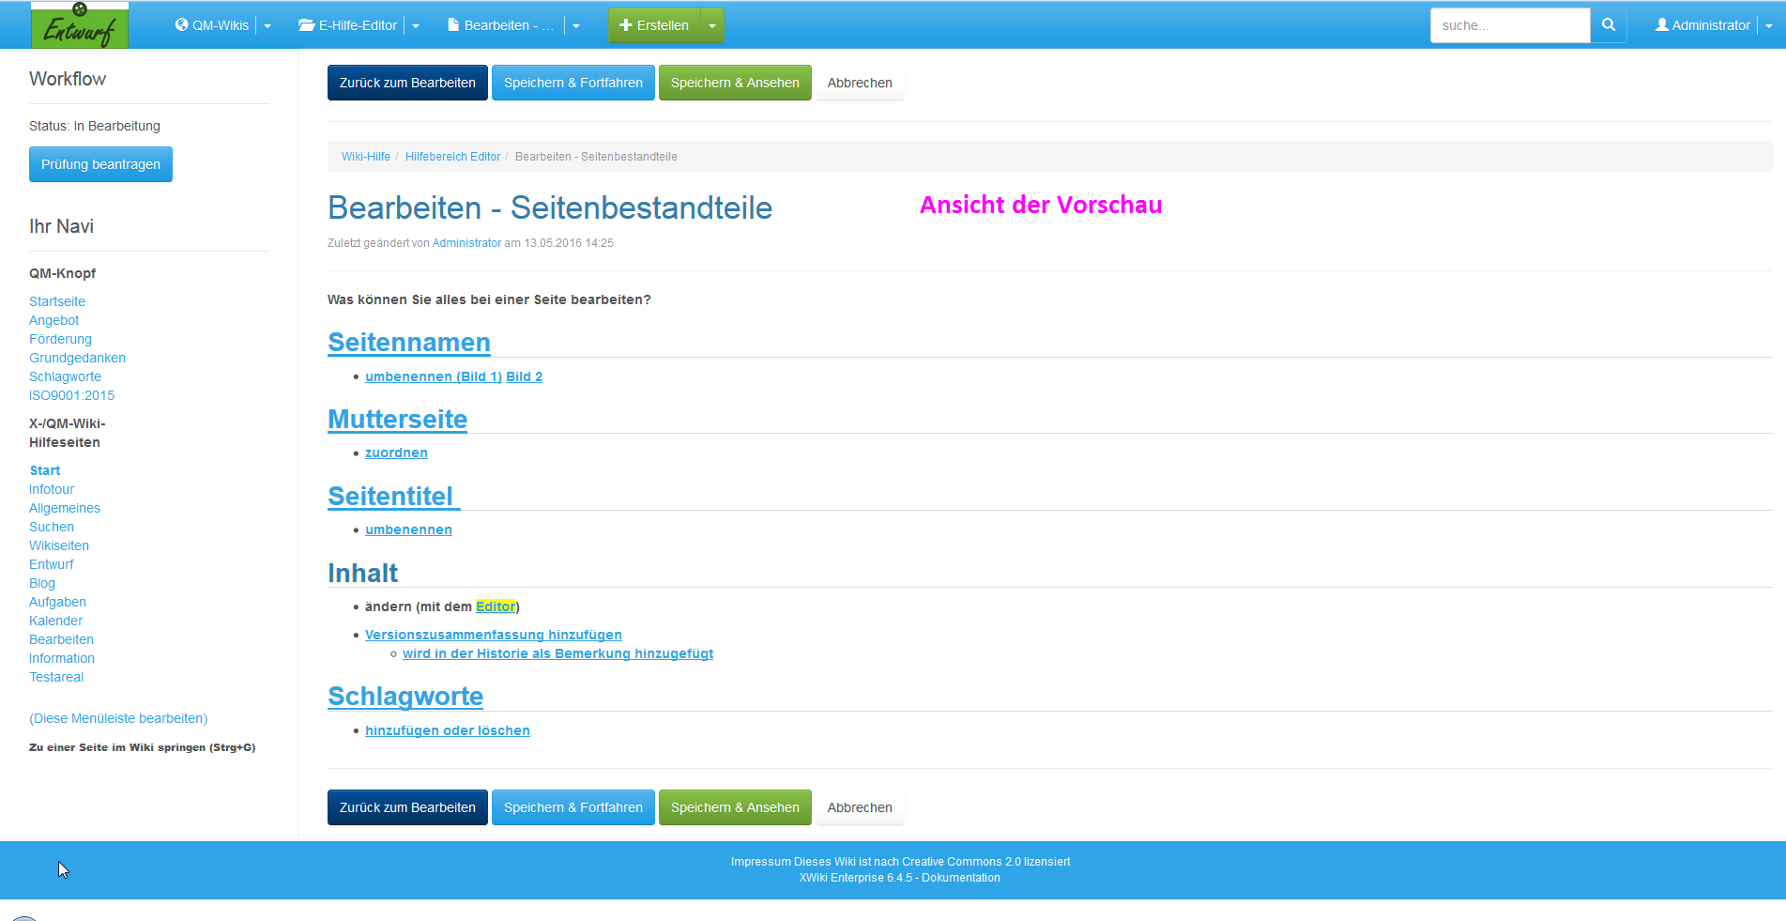Open the Hilfebereich Editor breadcrumb link
The image size is (1786, 921).
pyautogui.click(x=452, y=157)
